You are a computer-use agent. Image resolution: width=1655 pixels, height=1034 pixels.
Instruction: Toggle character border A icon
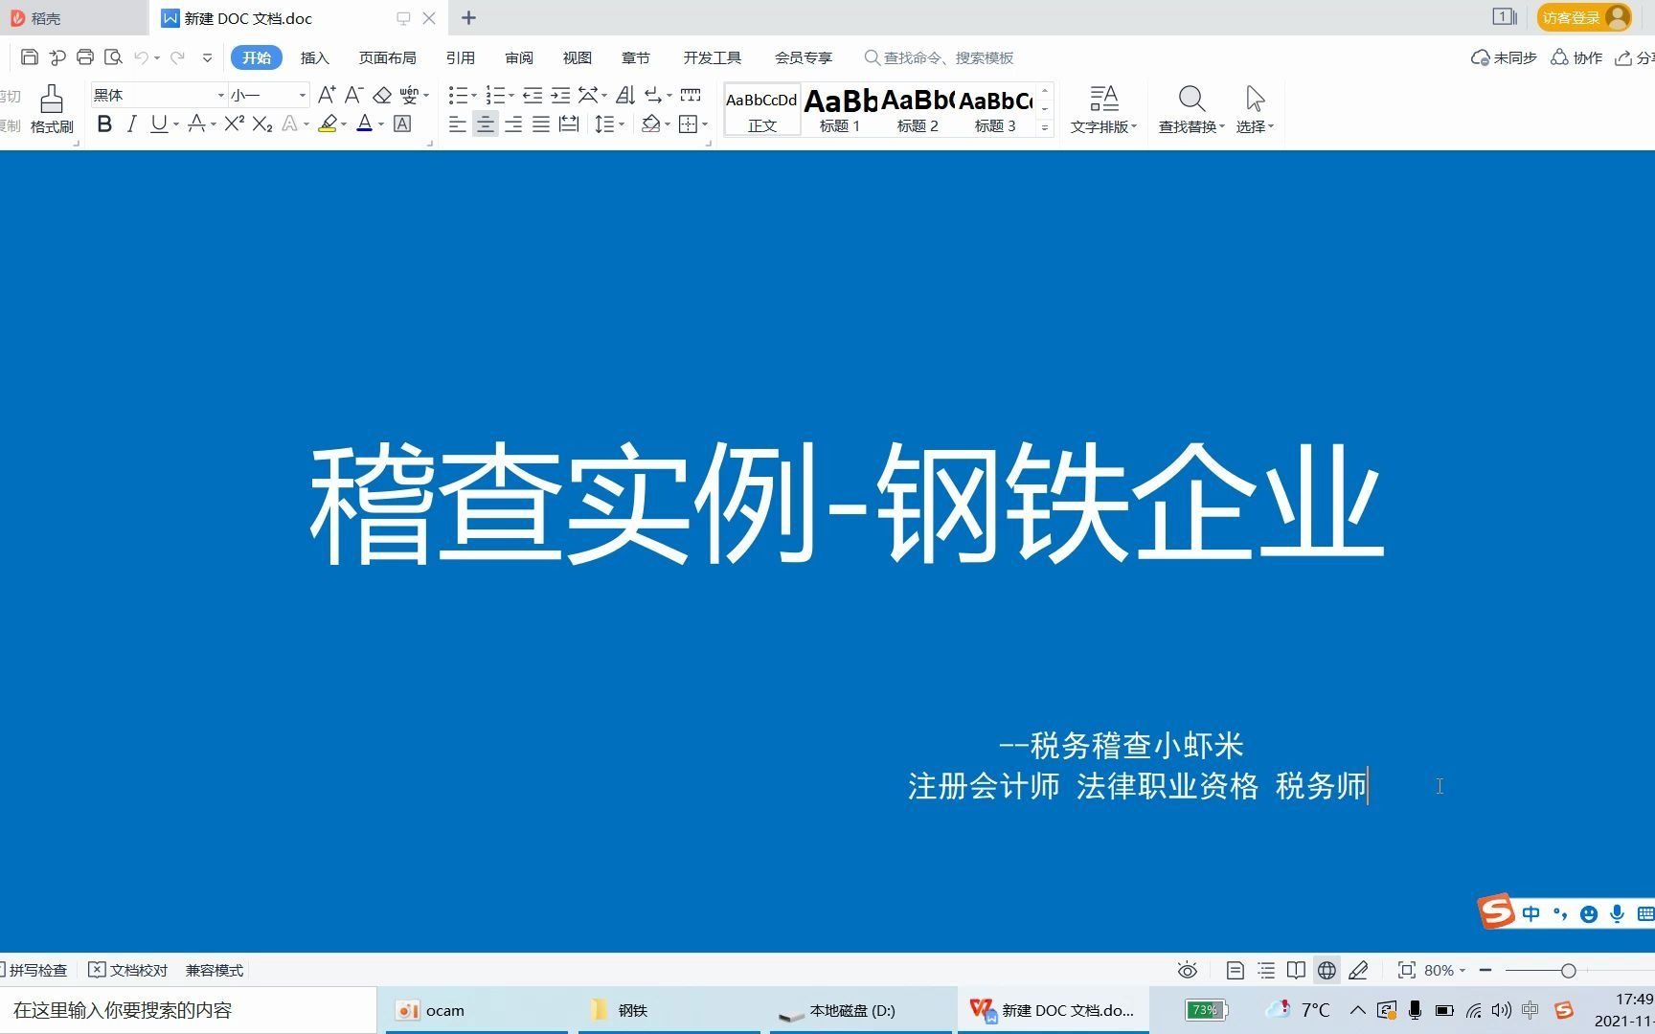coord(402,124)
